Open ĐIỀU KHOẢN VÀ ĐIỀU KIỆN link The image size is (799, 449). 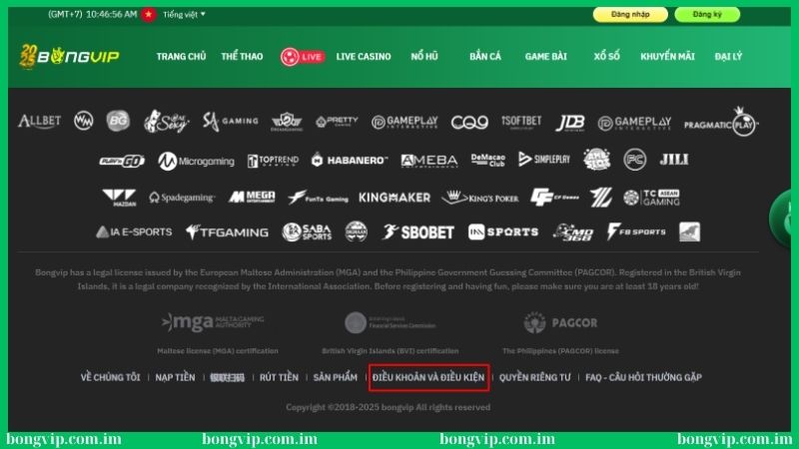coord(427,377)
